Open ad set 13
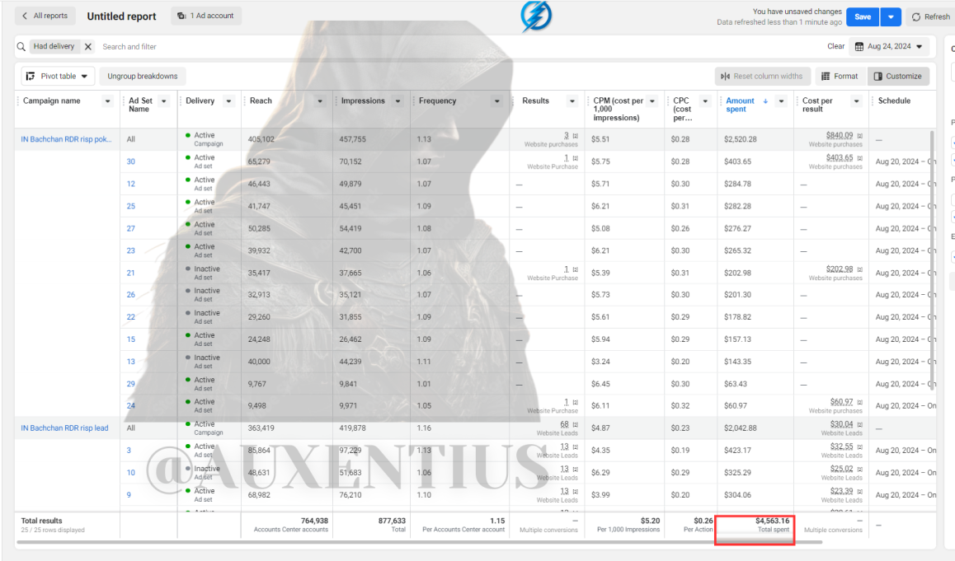955x561 pixels. pyautogui.click(x=131, y=362)
